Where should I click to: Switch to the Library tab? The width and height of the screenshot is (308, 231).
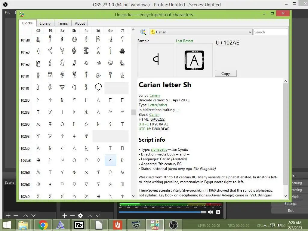(45, 23)
